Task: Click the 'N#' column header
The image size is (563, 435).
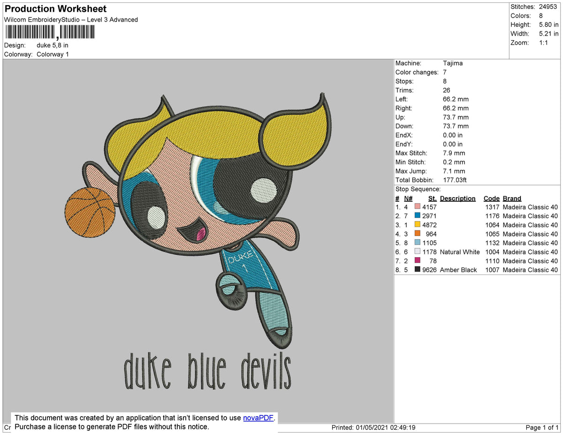Action: click(408, 198)
